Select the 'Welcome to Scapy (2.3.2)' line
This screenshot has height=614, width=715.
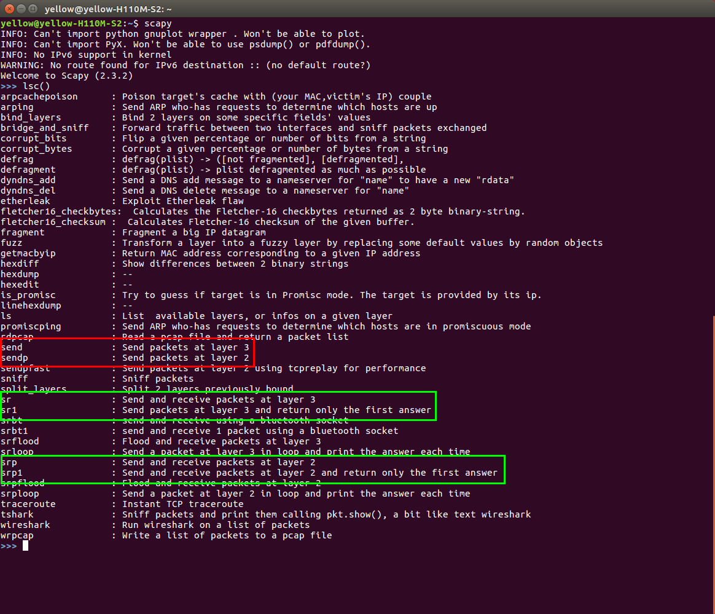66,76
